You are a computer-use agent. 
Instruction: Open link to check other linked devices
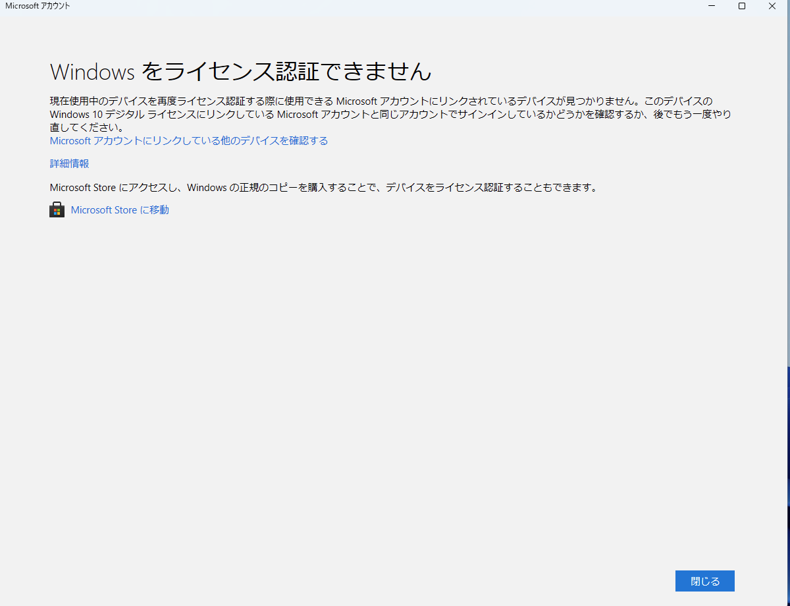[189, 141]
